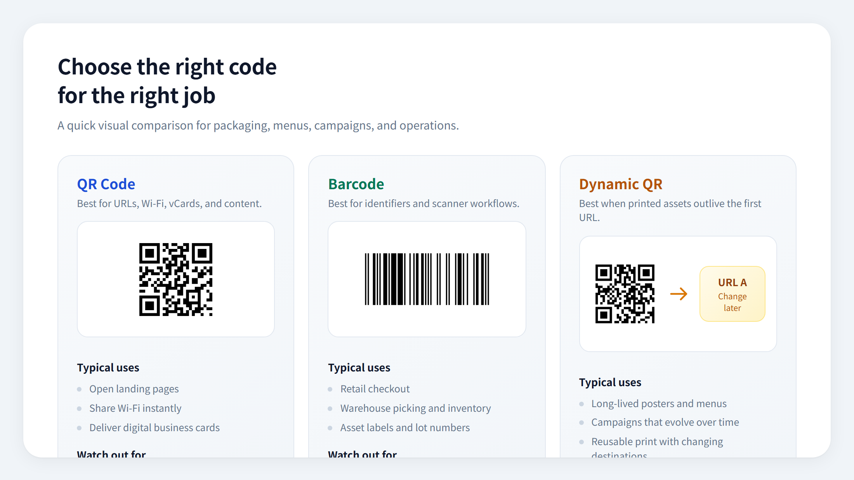Select the URL A Change later box

pos(732,294)
